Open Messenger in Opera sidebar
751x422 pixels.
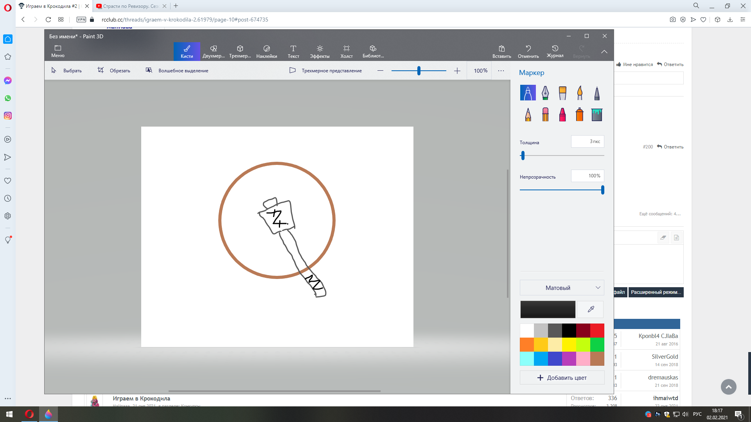(8, 80)
